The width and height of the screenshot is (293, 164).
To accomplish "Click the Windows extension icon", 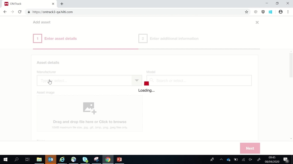I will coord(271,12).
